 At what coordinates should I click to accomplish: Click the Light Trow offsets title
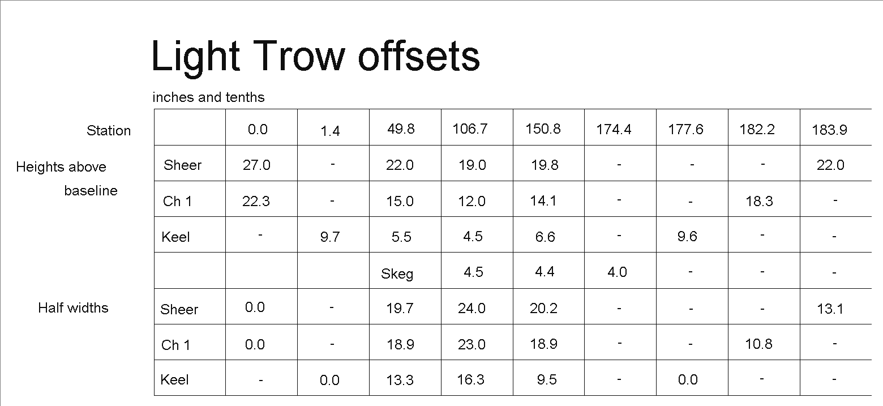tap(316, 57)
